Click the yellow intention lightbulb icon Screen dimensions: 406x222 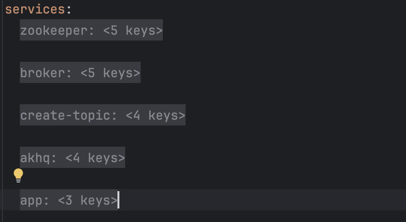pos(18,176)
